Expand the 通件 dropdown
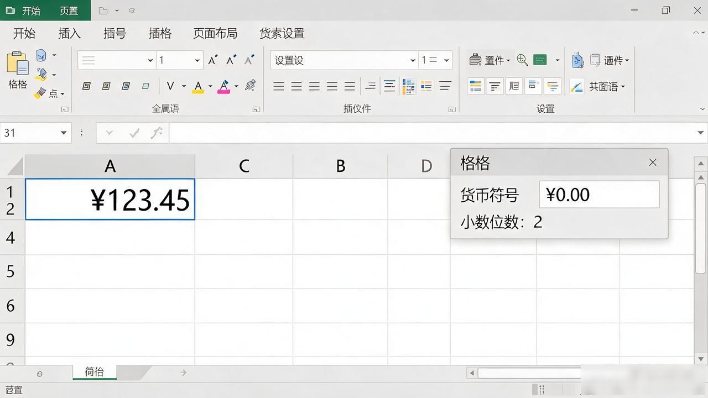Image resolution: width=708 pixels, height=398 pixels. point(627,60)
